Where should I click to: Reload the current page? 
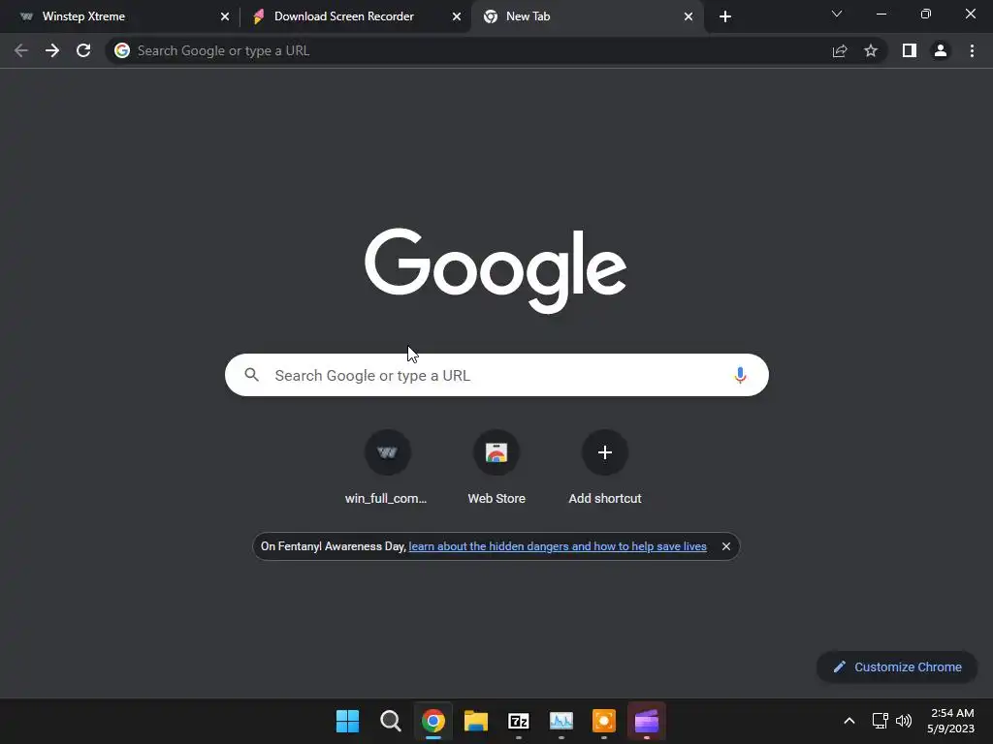[x=83, y=50]
